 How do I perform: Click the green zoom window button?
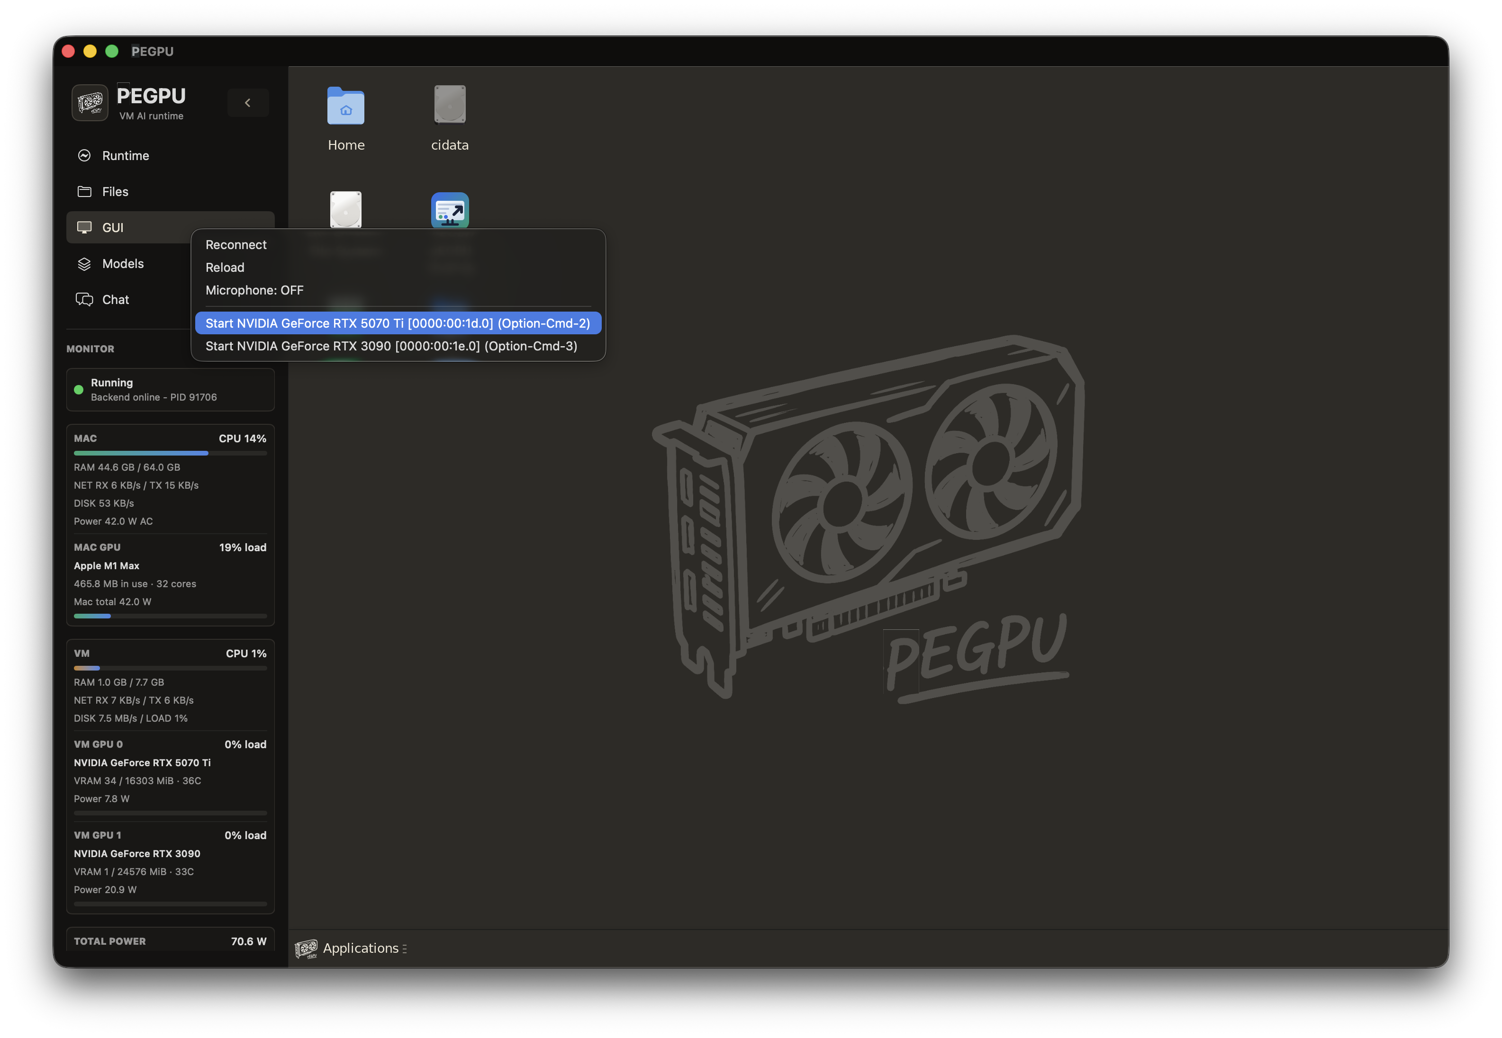click(112, 52)
